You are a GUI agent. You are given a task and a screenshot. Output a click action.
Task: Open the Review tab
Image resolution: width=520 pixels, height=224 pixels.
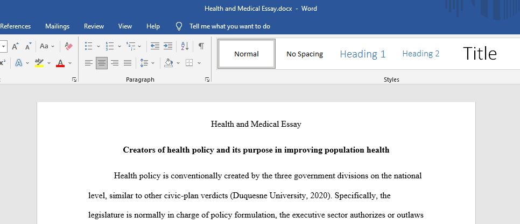pyautogui.click(x=94, y=26)
